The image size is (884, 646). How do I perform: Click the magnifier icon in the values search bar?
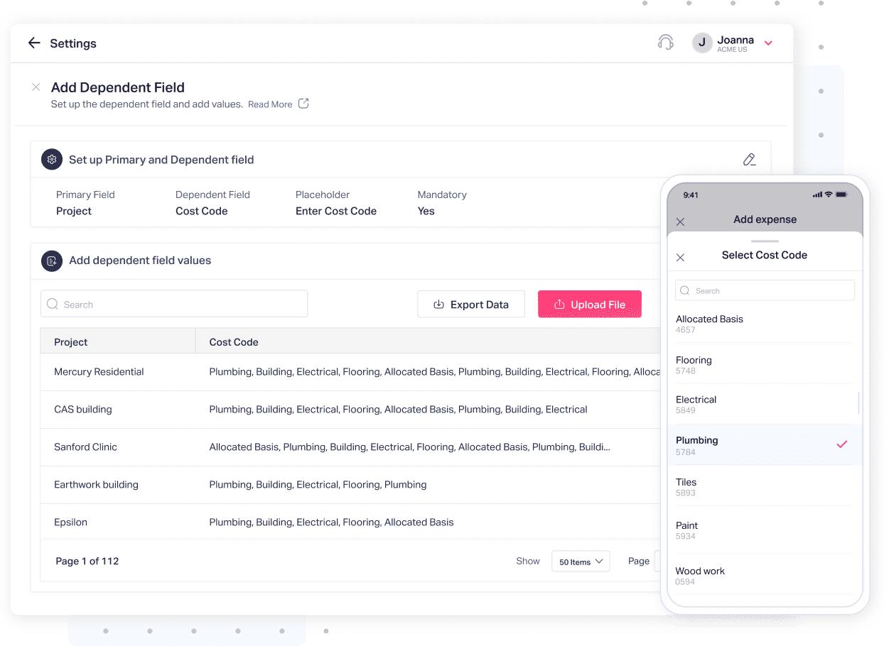[53, 304]
